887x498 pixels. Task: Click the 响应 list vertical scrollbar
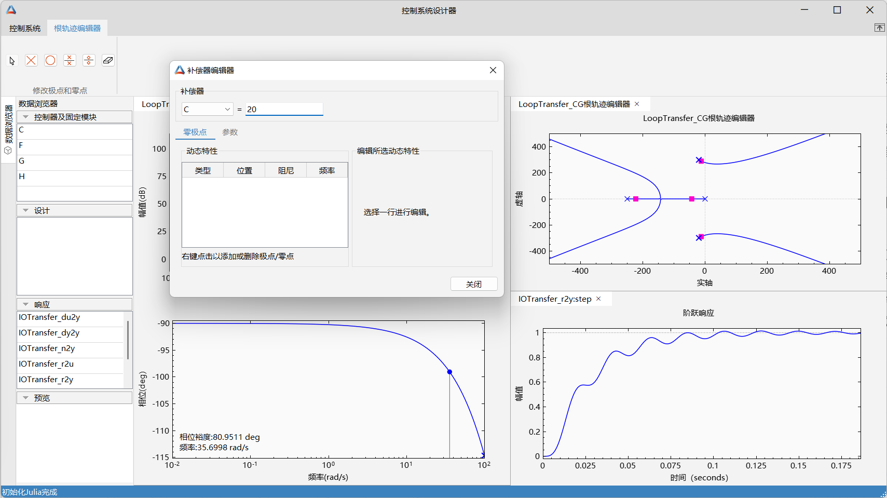[x=128, y=340]
